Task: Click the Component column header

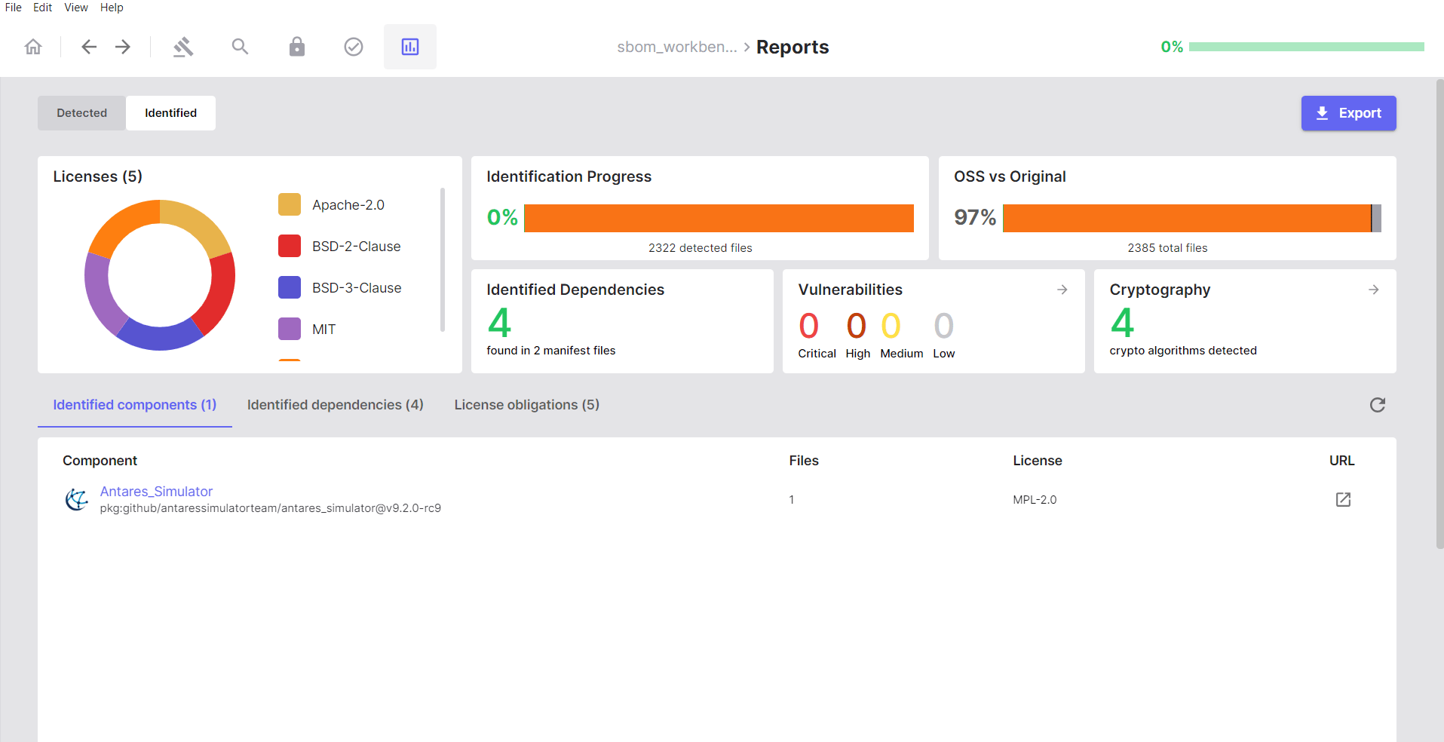Action: click(100, 461)
